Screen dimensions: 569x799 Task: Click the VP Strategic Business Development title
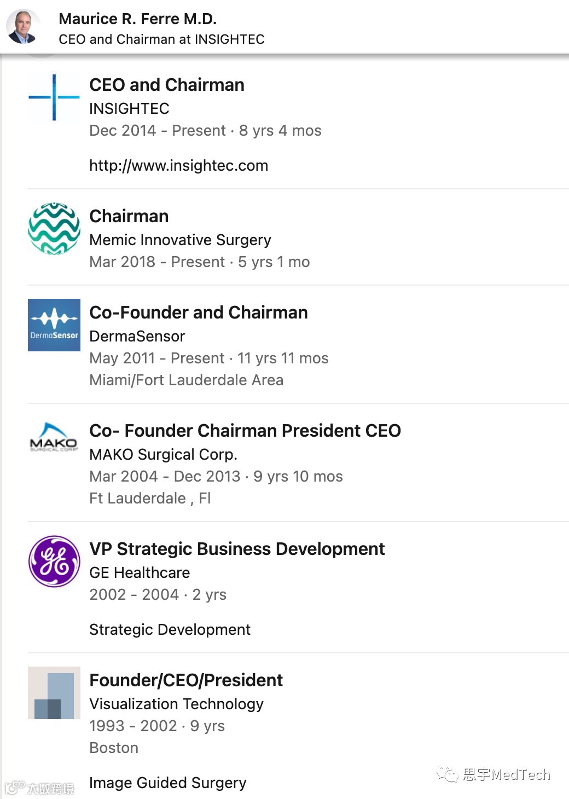(x=237, y=549)
